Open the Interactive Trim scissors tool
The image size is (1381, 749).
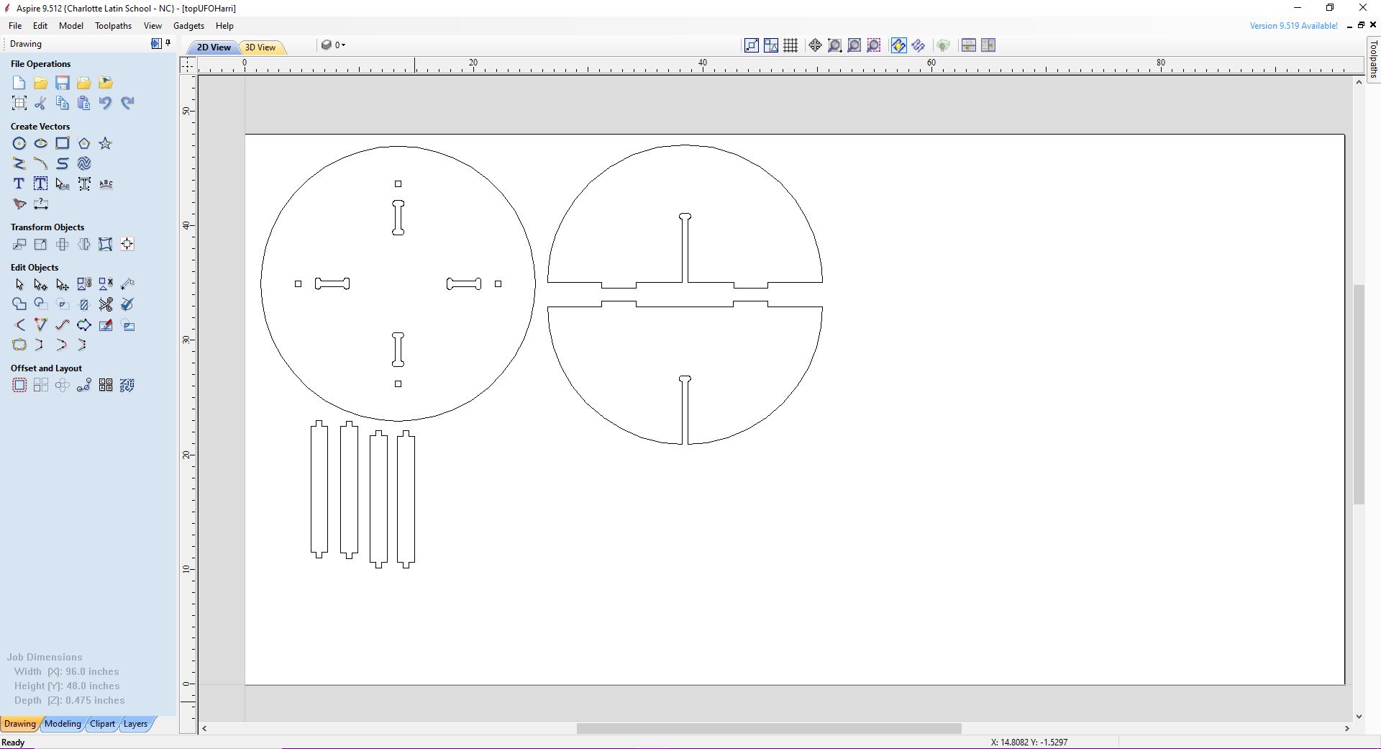[106, 304]
